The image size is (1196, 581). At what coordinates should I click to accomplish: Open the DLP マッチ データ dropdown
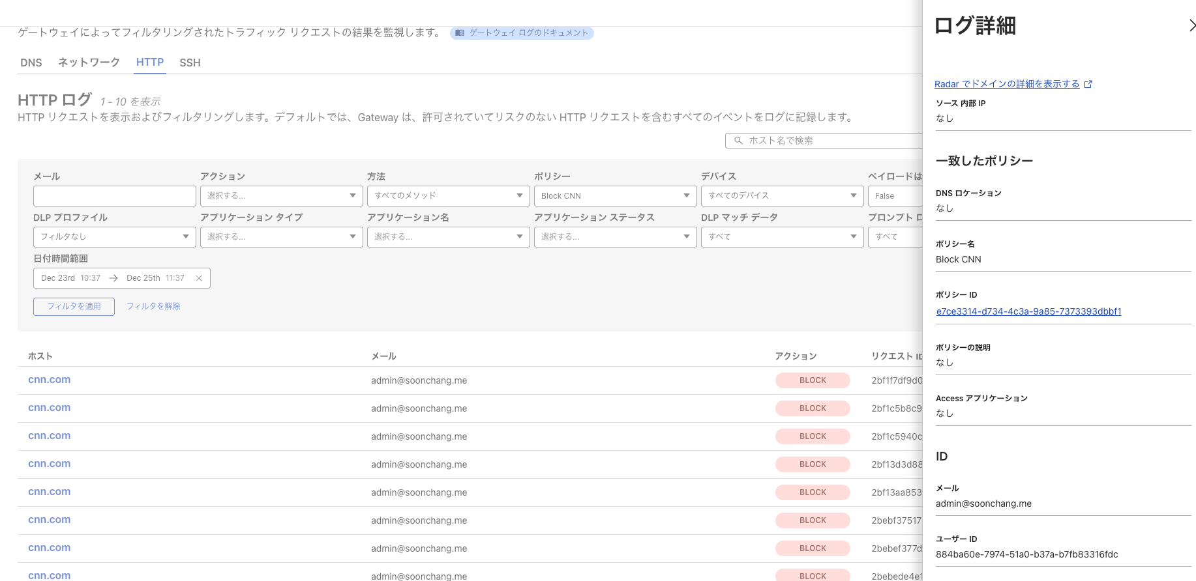pyautogui.click(x=783, y=237)
